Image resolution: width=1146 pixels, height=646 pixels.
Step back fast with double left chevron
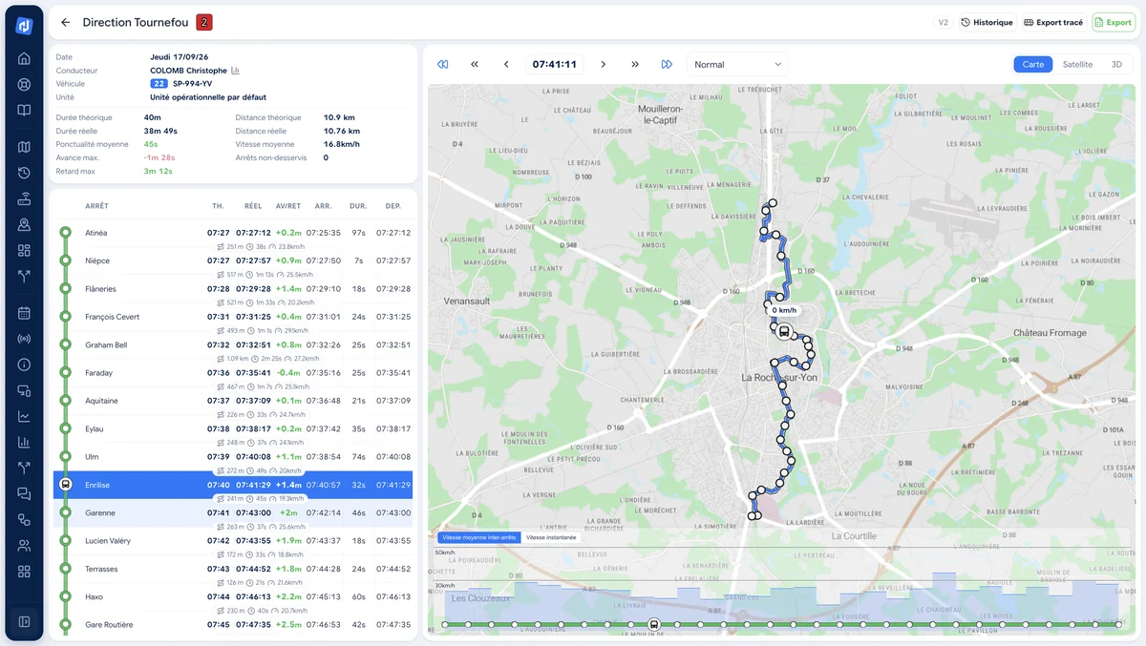click(x=475, y=64)
